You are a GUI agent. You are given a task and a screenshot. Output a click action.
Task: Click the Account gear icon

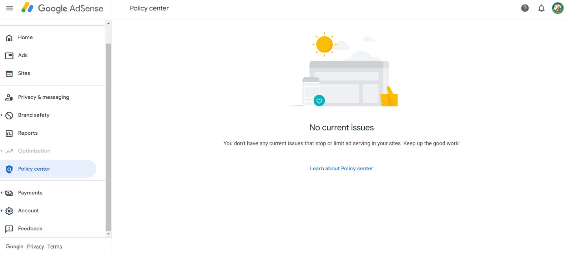coord(9,211)
